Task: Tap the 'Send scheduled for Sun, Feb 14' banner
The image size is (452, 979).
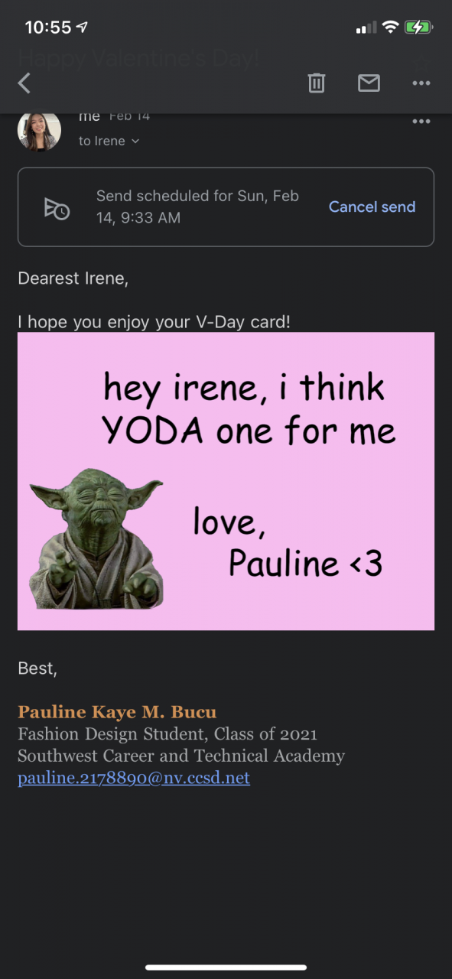Action: (226, 207)
